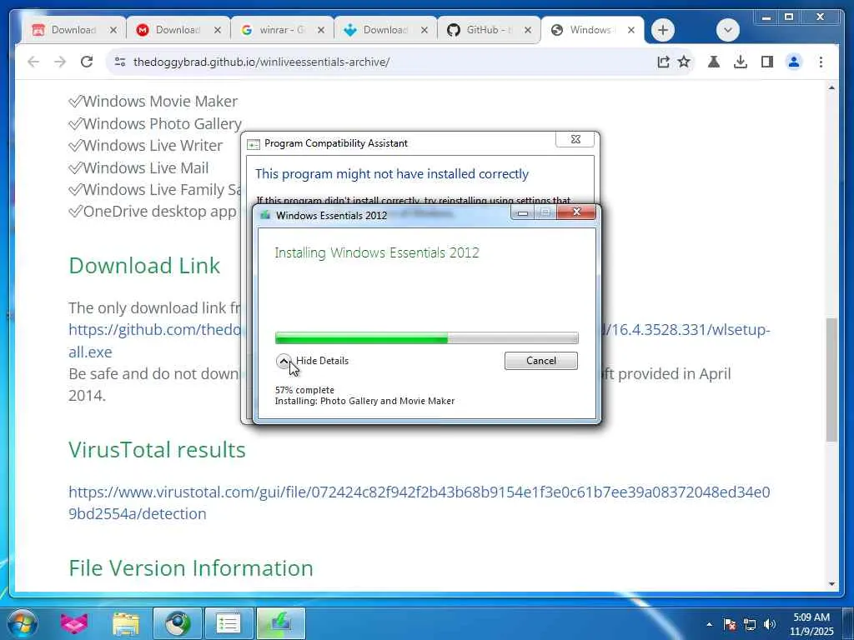
Task: Close the winrar search tab
Action: (321, 30)
